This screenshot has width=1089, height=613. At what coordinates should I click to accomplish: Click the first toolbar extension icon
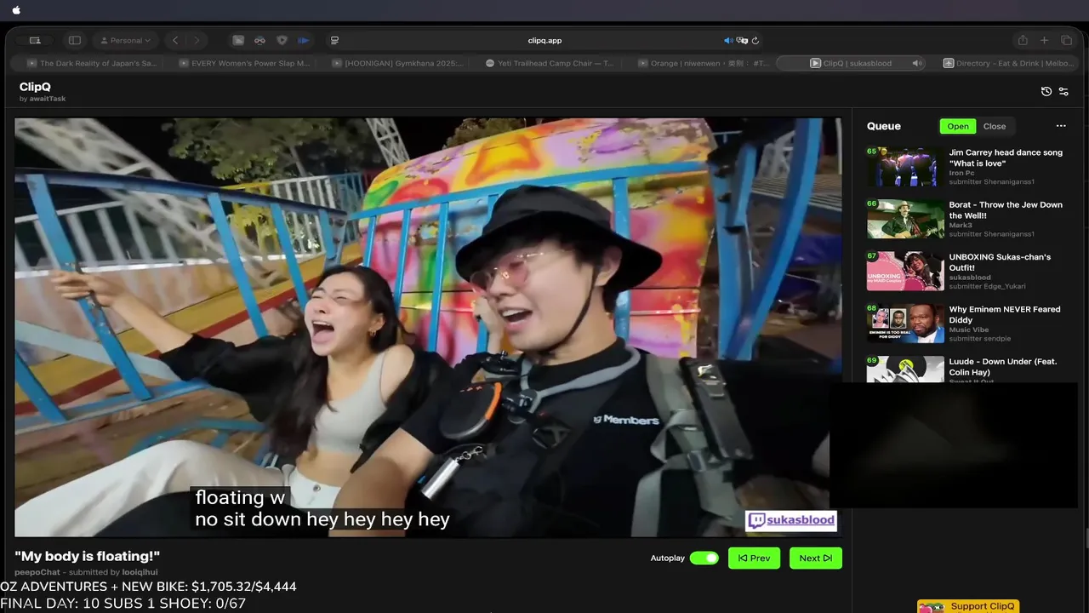pyautogui.click(x=238, y=40)
